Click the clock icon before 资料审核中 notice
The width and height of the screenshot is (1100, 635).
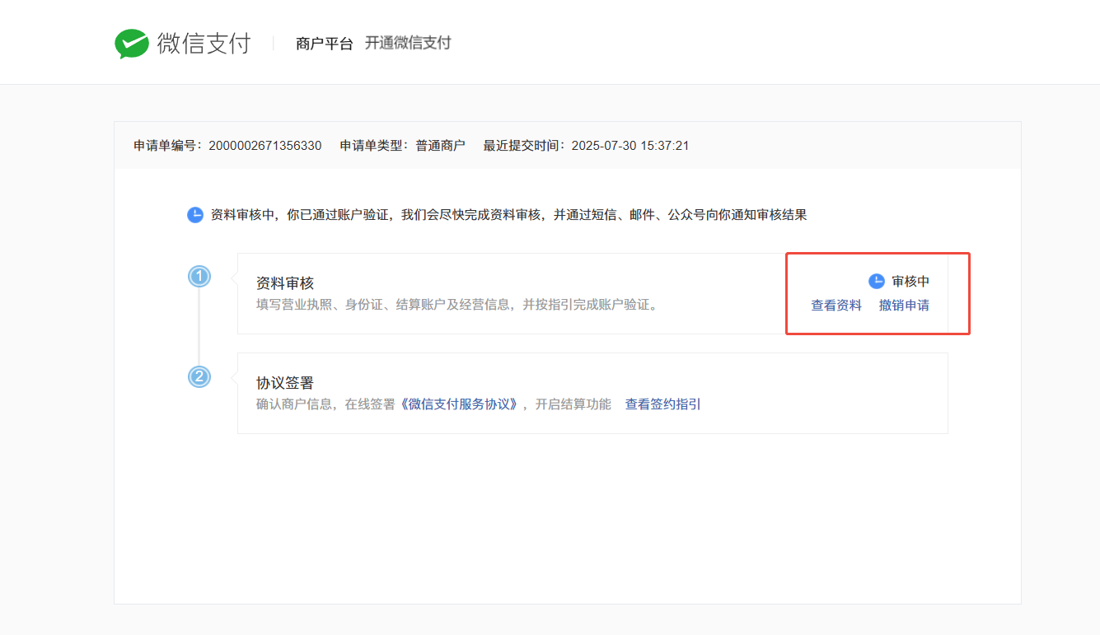[x=195, y=215]
